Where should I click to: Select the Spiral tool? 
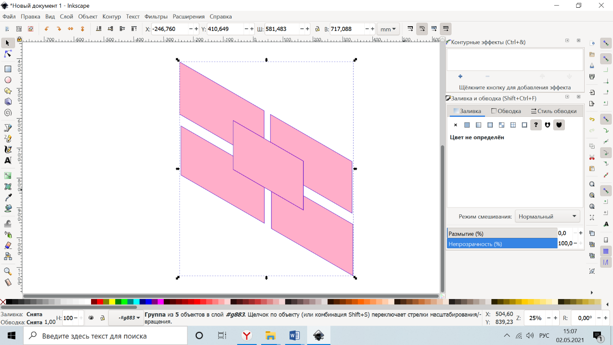8,113
